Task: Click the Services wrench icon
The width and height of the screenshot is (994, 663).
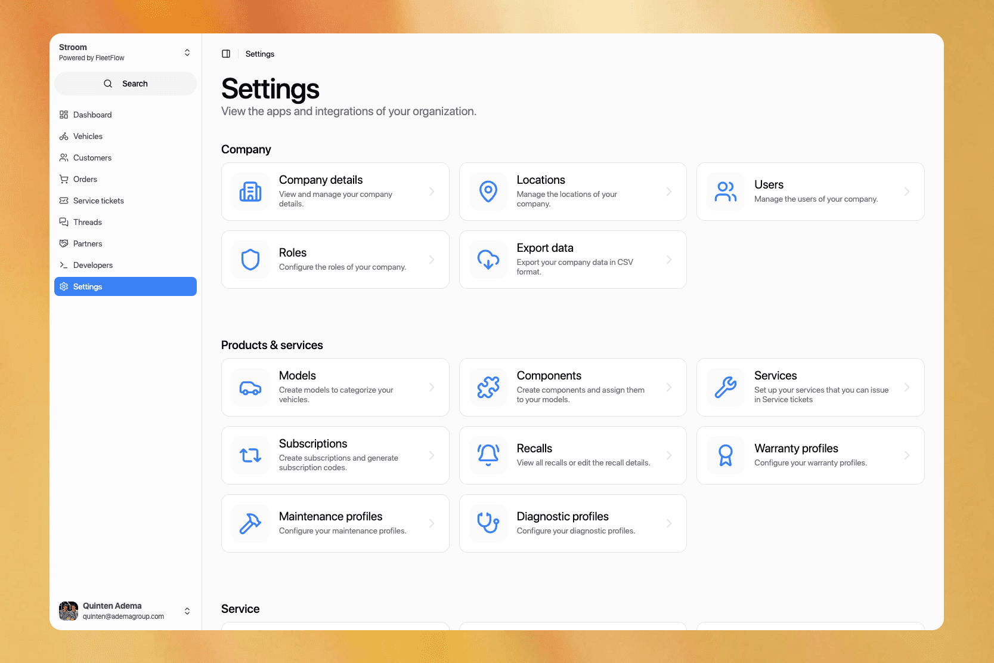Action: pyautogui.click(x=726, y=387)
